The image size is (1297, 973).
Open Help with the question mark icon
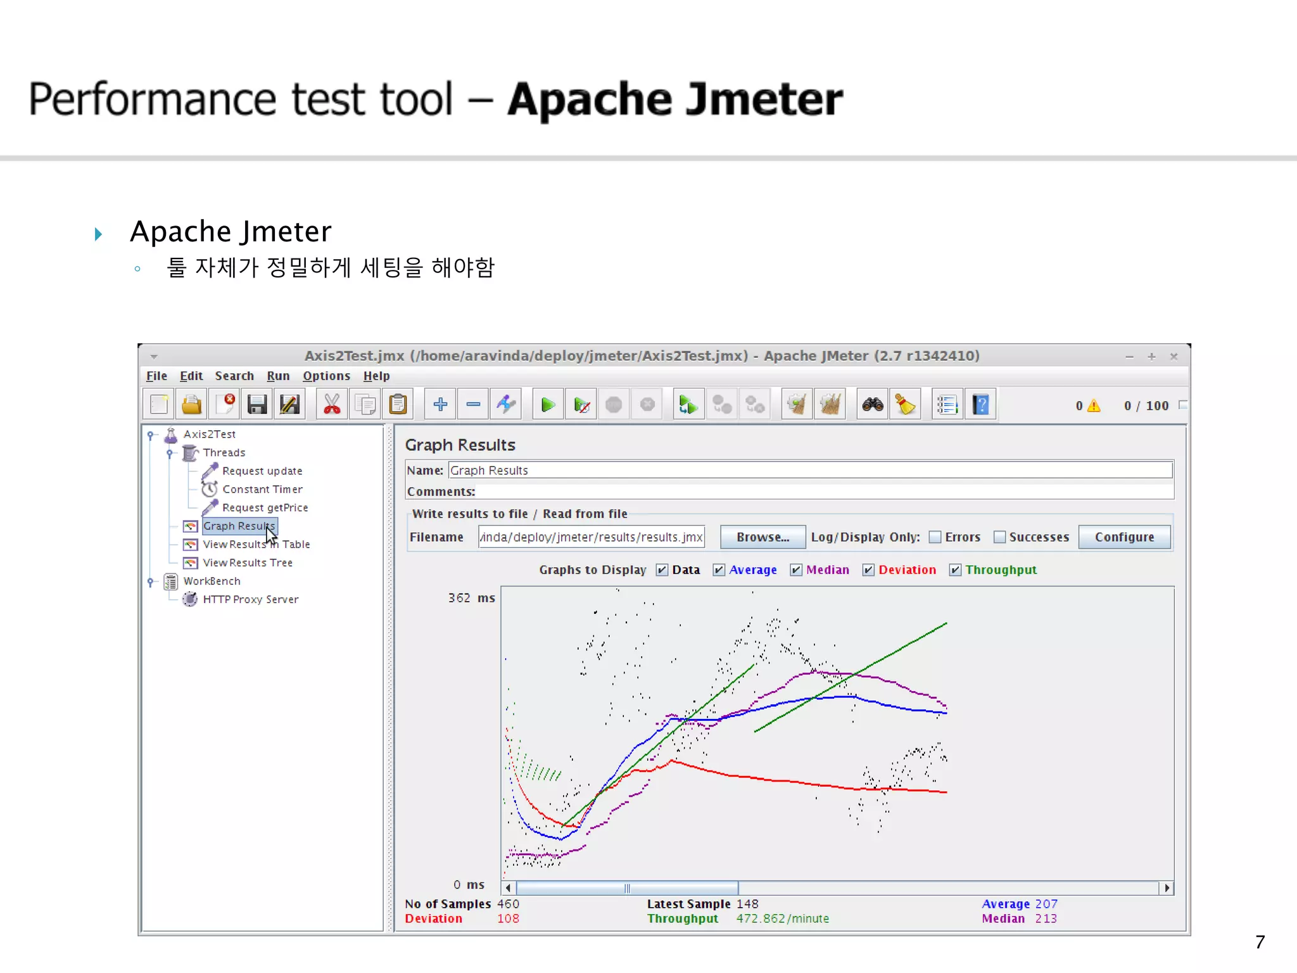tap(980, 404)
